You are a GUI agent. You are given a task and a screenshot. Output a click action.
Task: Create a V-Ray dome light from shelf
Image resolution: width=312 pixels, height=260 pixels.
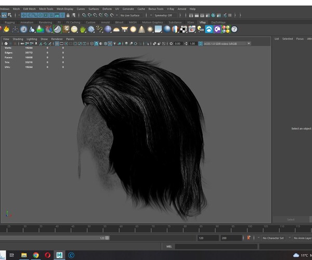coord(116,29)
